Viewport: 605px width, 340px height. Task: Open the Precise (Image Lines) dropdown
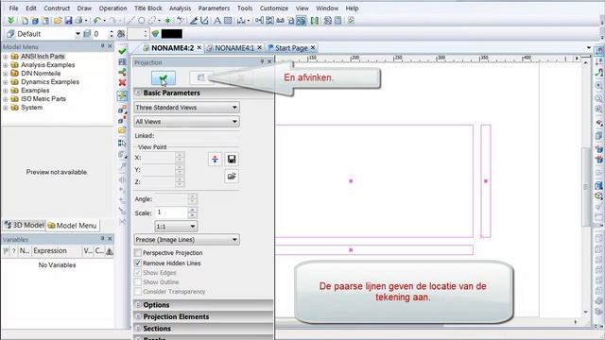click(187, 239)
